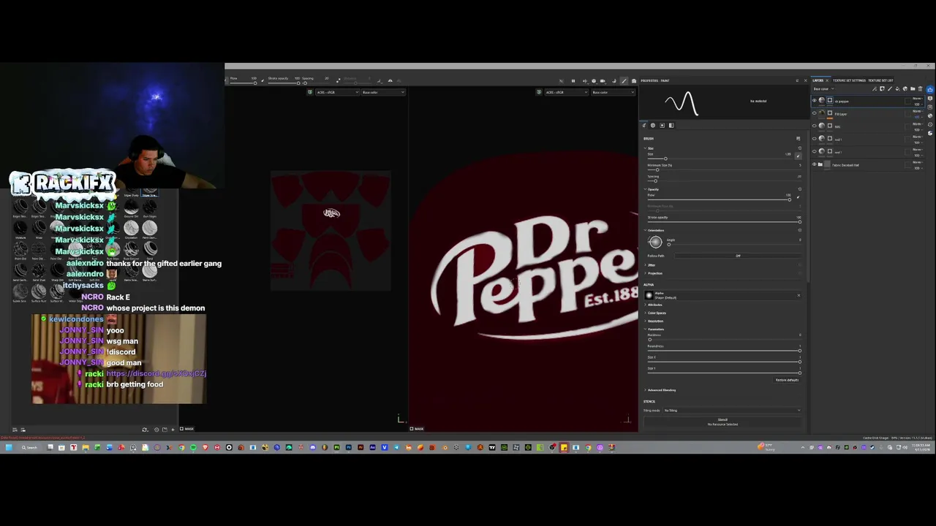Click the Restore defaults button
The height and width of the screenshot is (526, 936).
coord(787,380)
